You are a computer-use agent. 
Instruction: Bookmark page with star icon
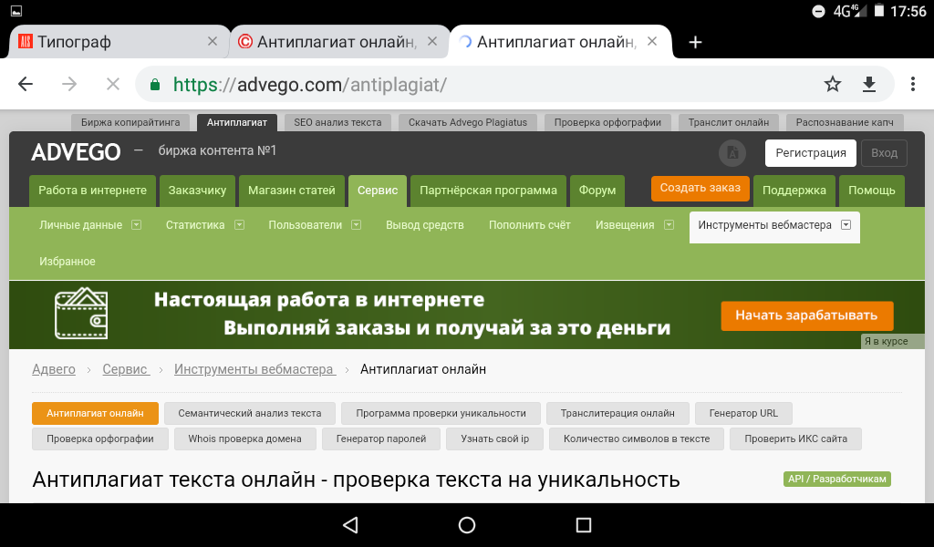tap(832, 85)
